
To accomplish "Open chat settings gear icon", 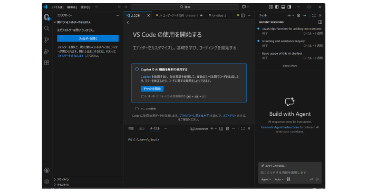I will tap(298, 15).
